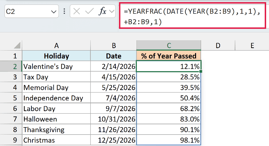The width and height of the screenshot is (269, 146).
Task: Select the cell showing 50.4%
Action: click(x=169, y=98)
